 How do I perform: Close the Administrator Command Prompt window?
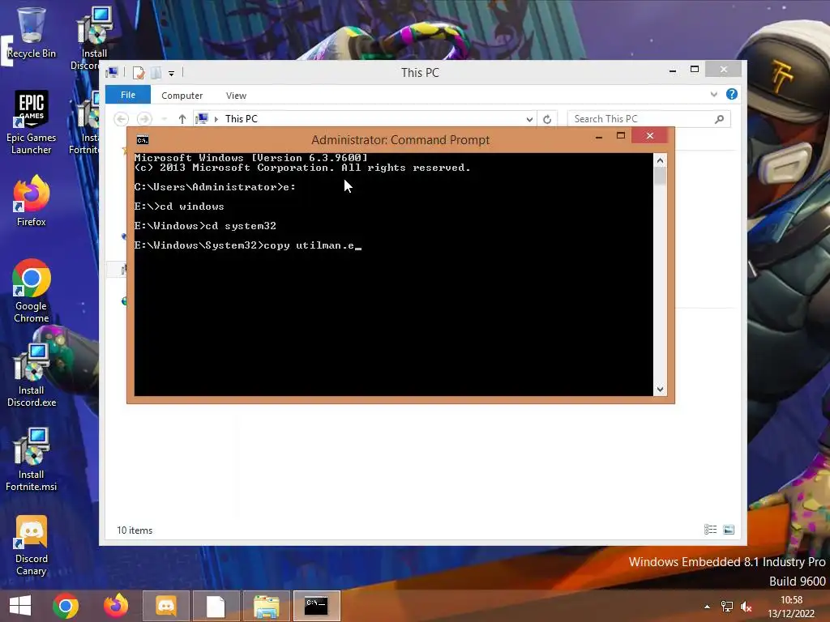tap(650, 136)
